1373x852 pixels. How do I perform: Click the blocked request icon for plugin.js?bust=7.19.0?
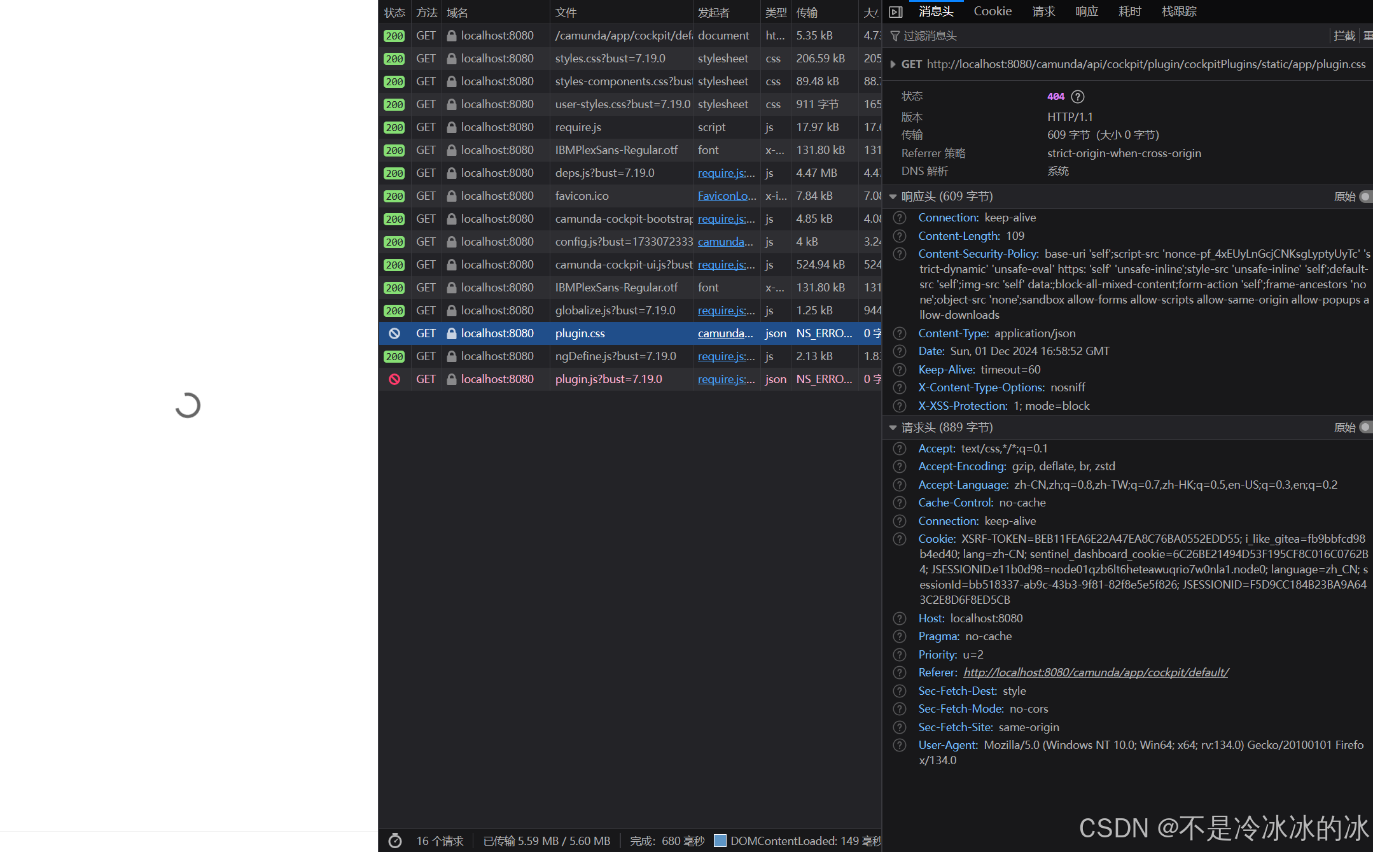(x=394, y=379)
